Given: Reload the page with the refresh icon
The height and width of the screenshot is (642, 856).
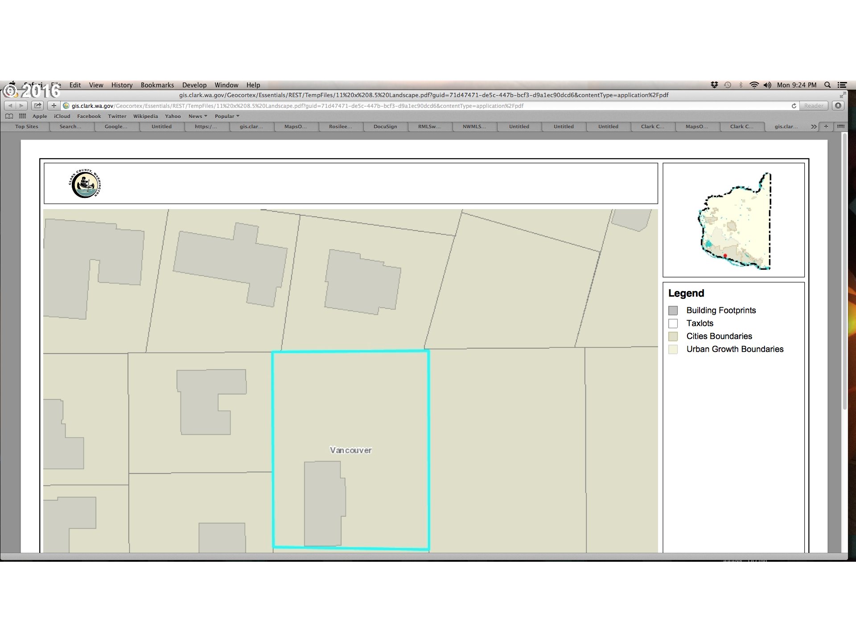Looking at the screenshot, I should [794, 106].
